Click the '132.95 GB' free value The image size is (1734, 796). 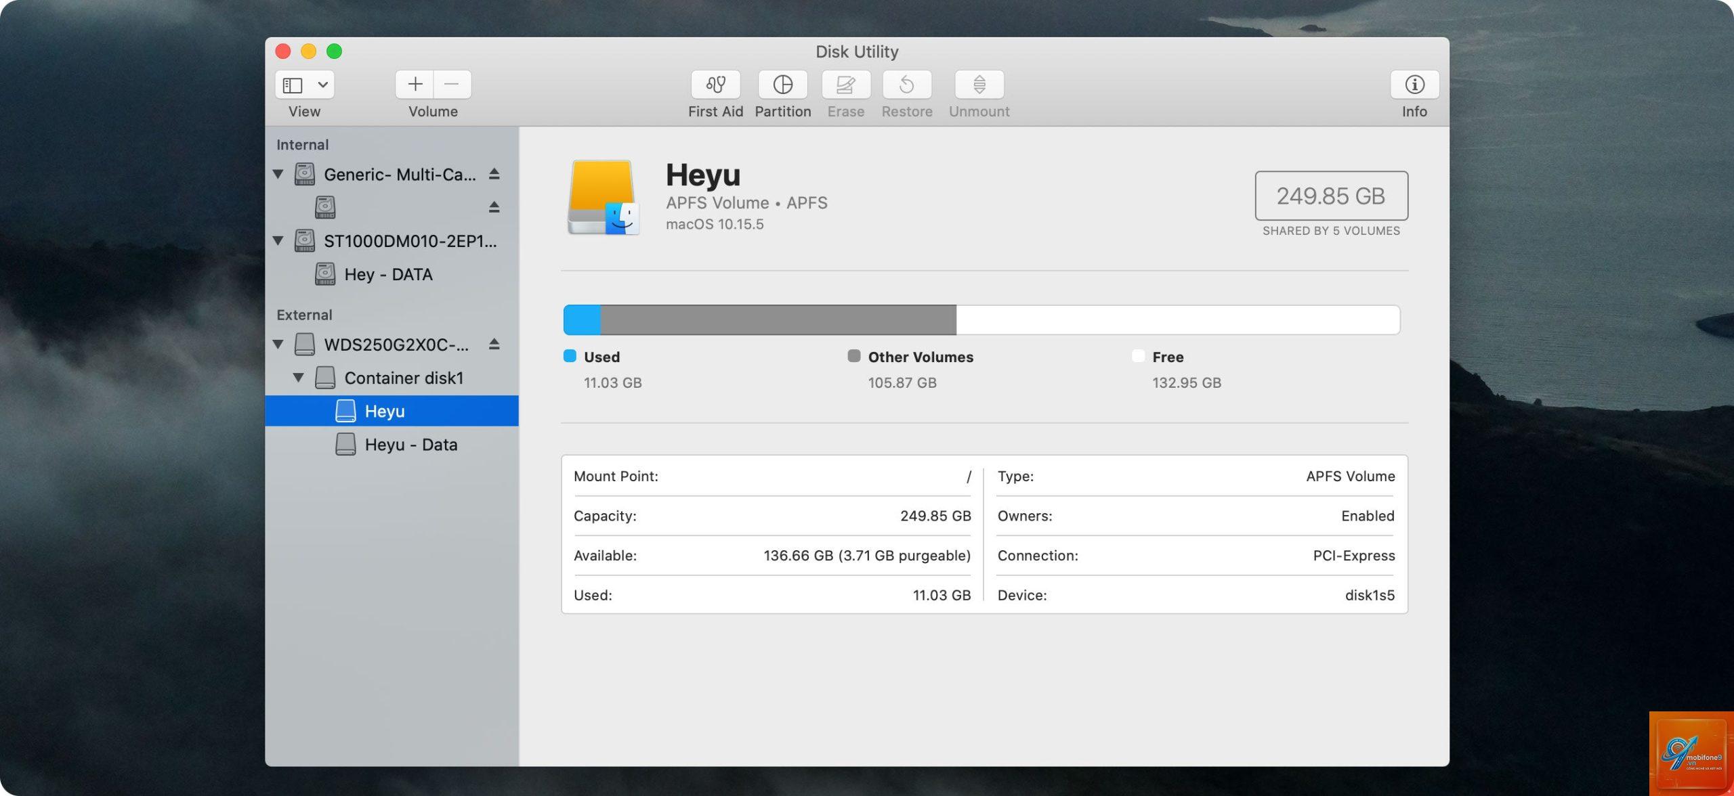tap(1187, 383)
